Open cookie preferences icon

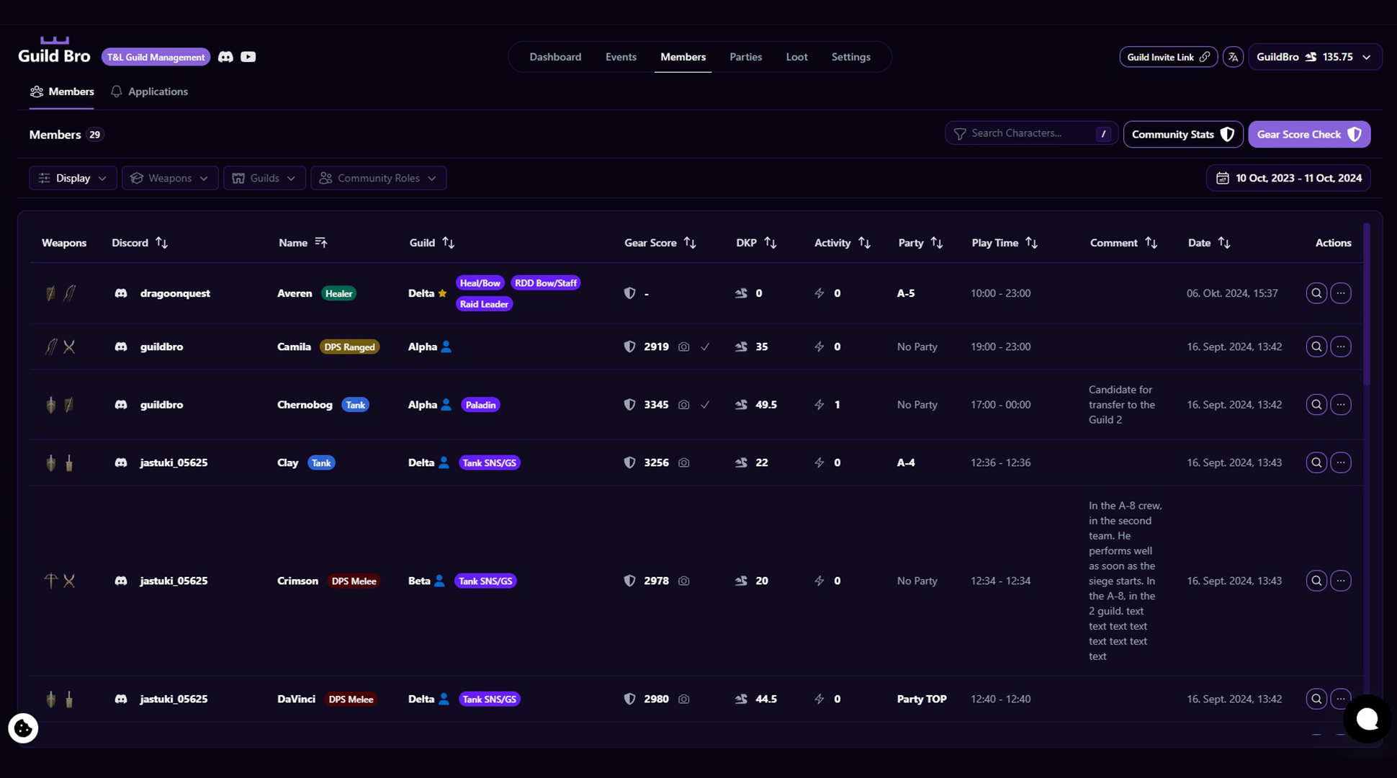point(23,728)
